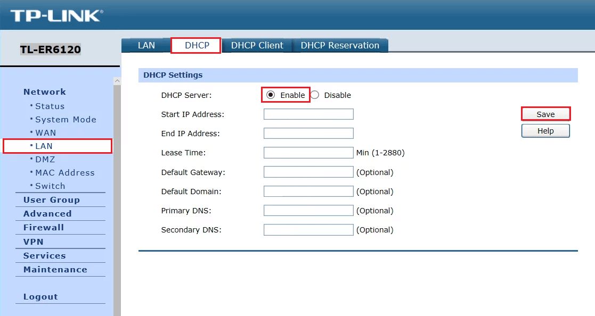Screen dimensions: 595x316
Task: Click the Default Gateway input field
Action: [x=308, y=172]
